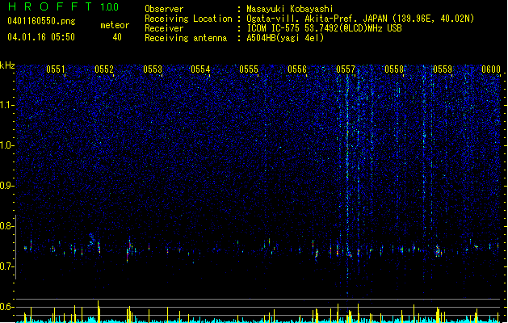Image resolution: width=508 pixels, height=323 pixels.
Task: Click the 0.6 kHz axis label
Action: (7, 307)
